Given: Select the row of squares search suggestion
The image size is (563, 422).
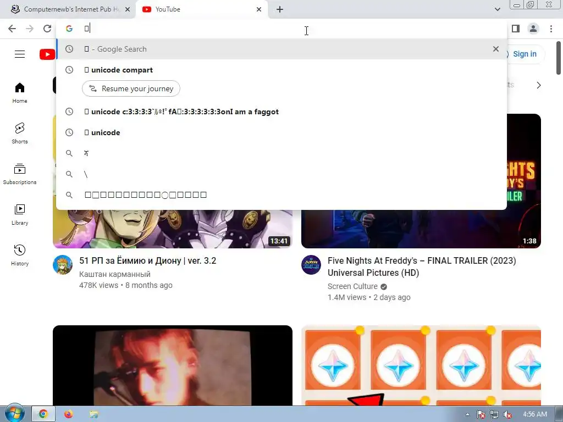Looking at the screenshot, I should click(281, 195).
